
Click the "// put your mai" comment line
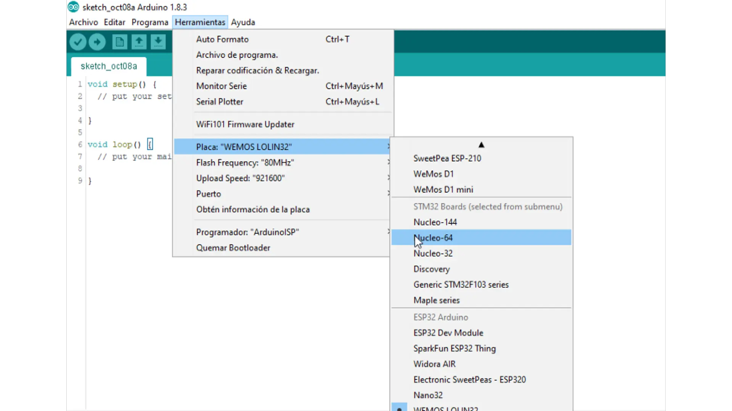point(135,157)
